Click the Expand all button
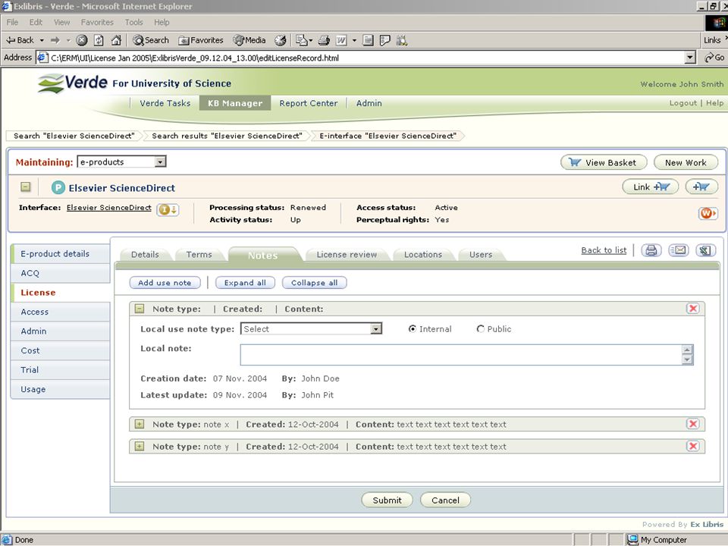The height and width of the screenshot is (546, 728). [245, 283]
